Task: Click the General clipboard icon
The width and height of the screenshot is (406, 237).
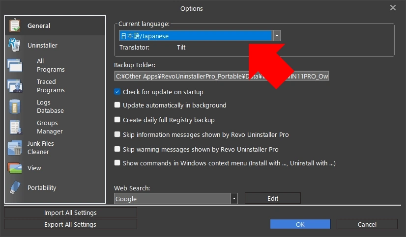Action: tap(15, 26)
